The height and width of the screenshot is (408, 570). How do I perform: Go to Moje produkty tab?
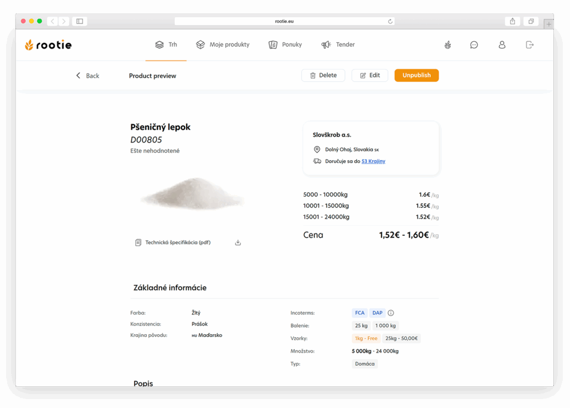(x=223, y=44)
